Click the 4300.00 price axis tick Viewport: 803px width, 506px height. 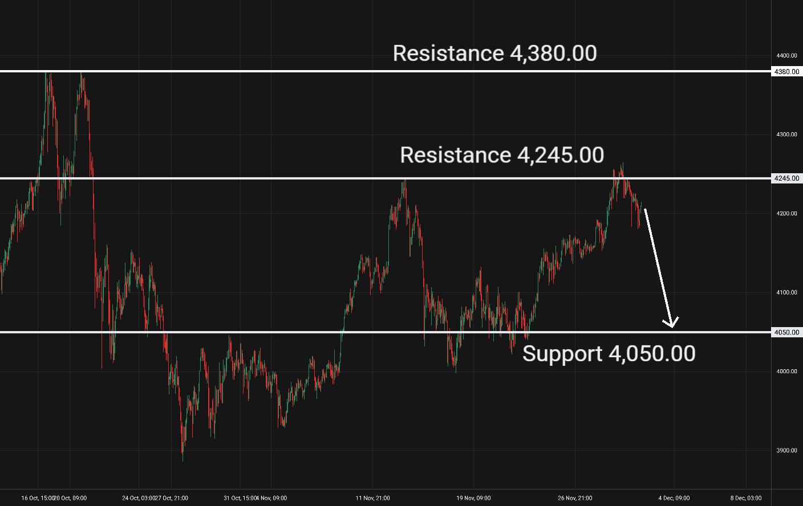tap(787, 134)
